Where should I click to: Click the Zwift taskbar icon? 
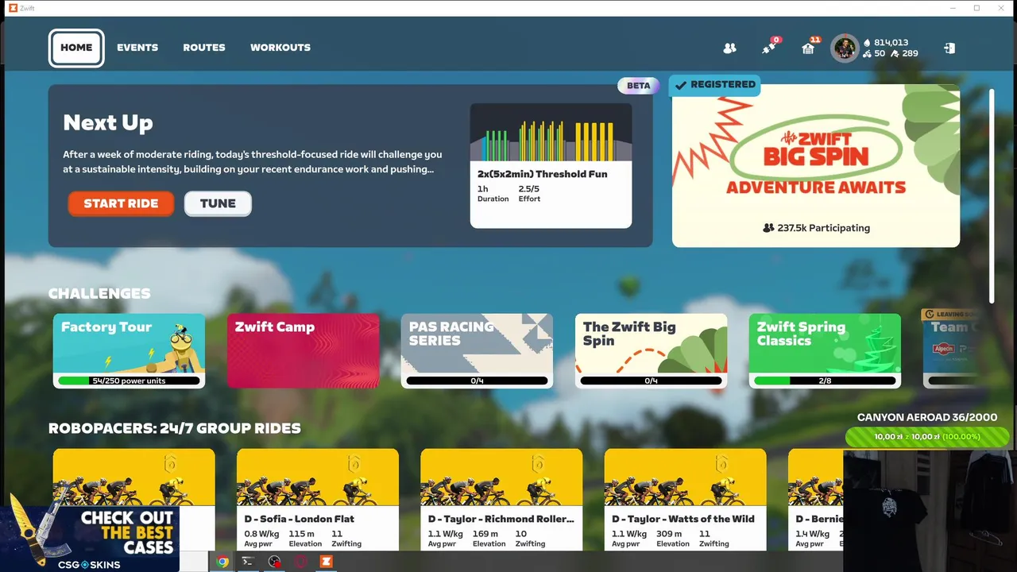(x=326, y=562)
